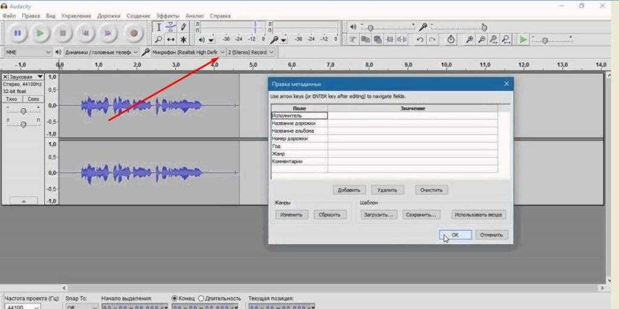The width and height of the screenshot is (619, 309).
Task: Click the Добавить button
Action: point(349,190)
